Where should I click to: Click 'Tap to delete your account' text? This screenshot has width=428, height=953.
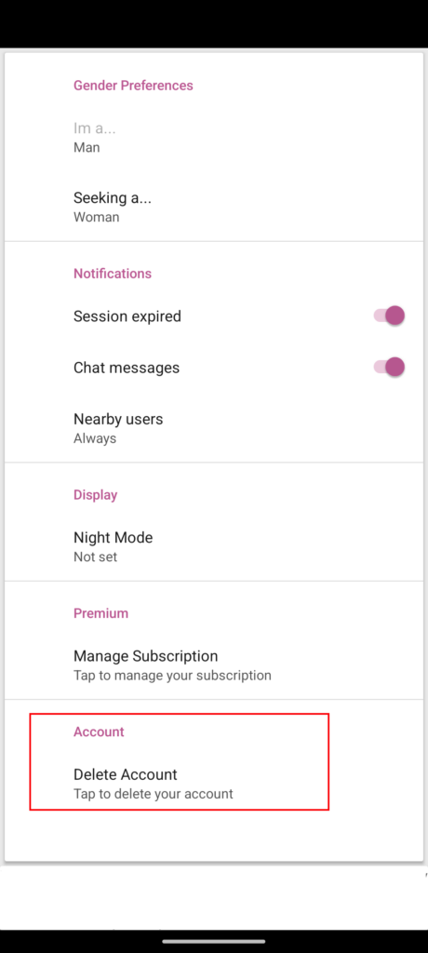[x=154, y=794]
